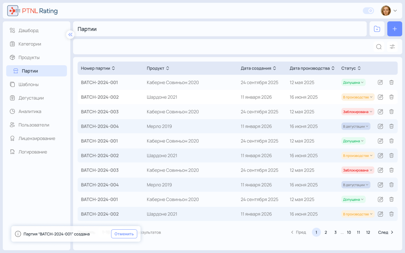Viewport: 405px width, 253px height.
Task: Select page 3 in the pagination
Action: [x=335, y=232]
